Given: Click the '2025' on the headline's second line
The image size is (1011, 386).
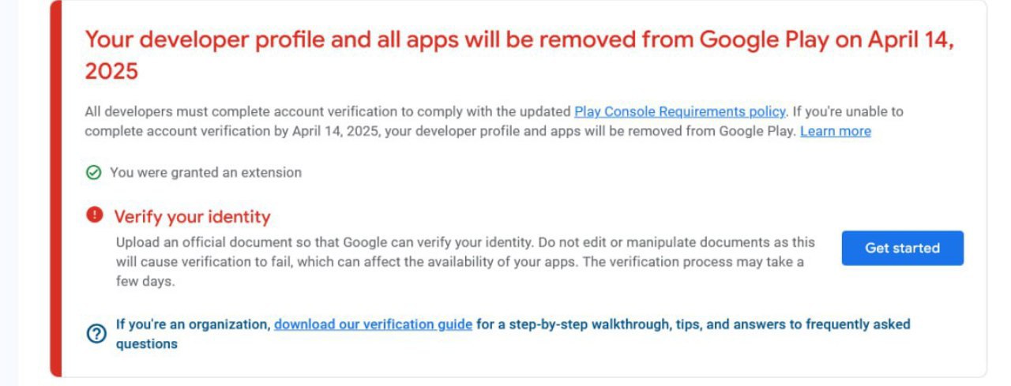Looking at the screenshot, I should pos(111,72).
